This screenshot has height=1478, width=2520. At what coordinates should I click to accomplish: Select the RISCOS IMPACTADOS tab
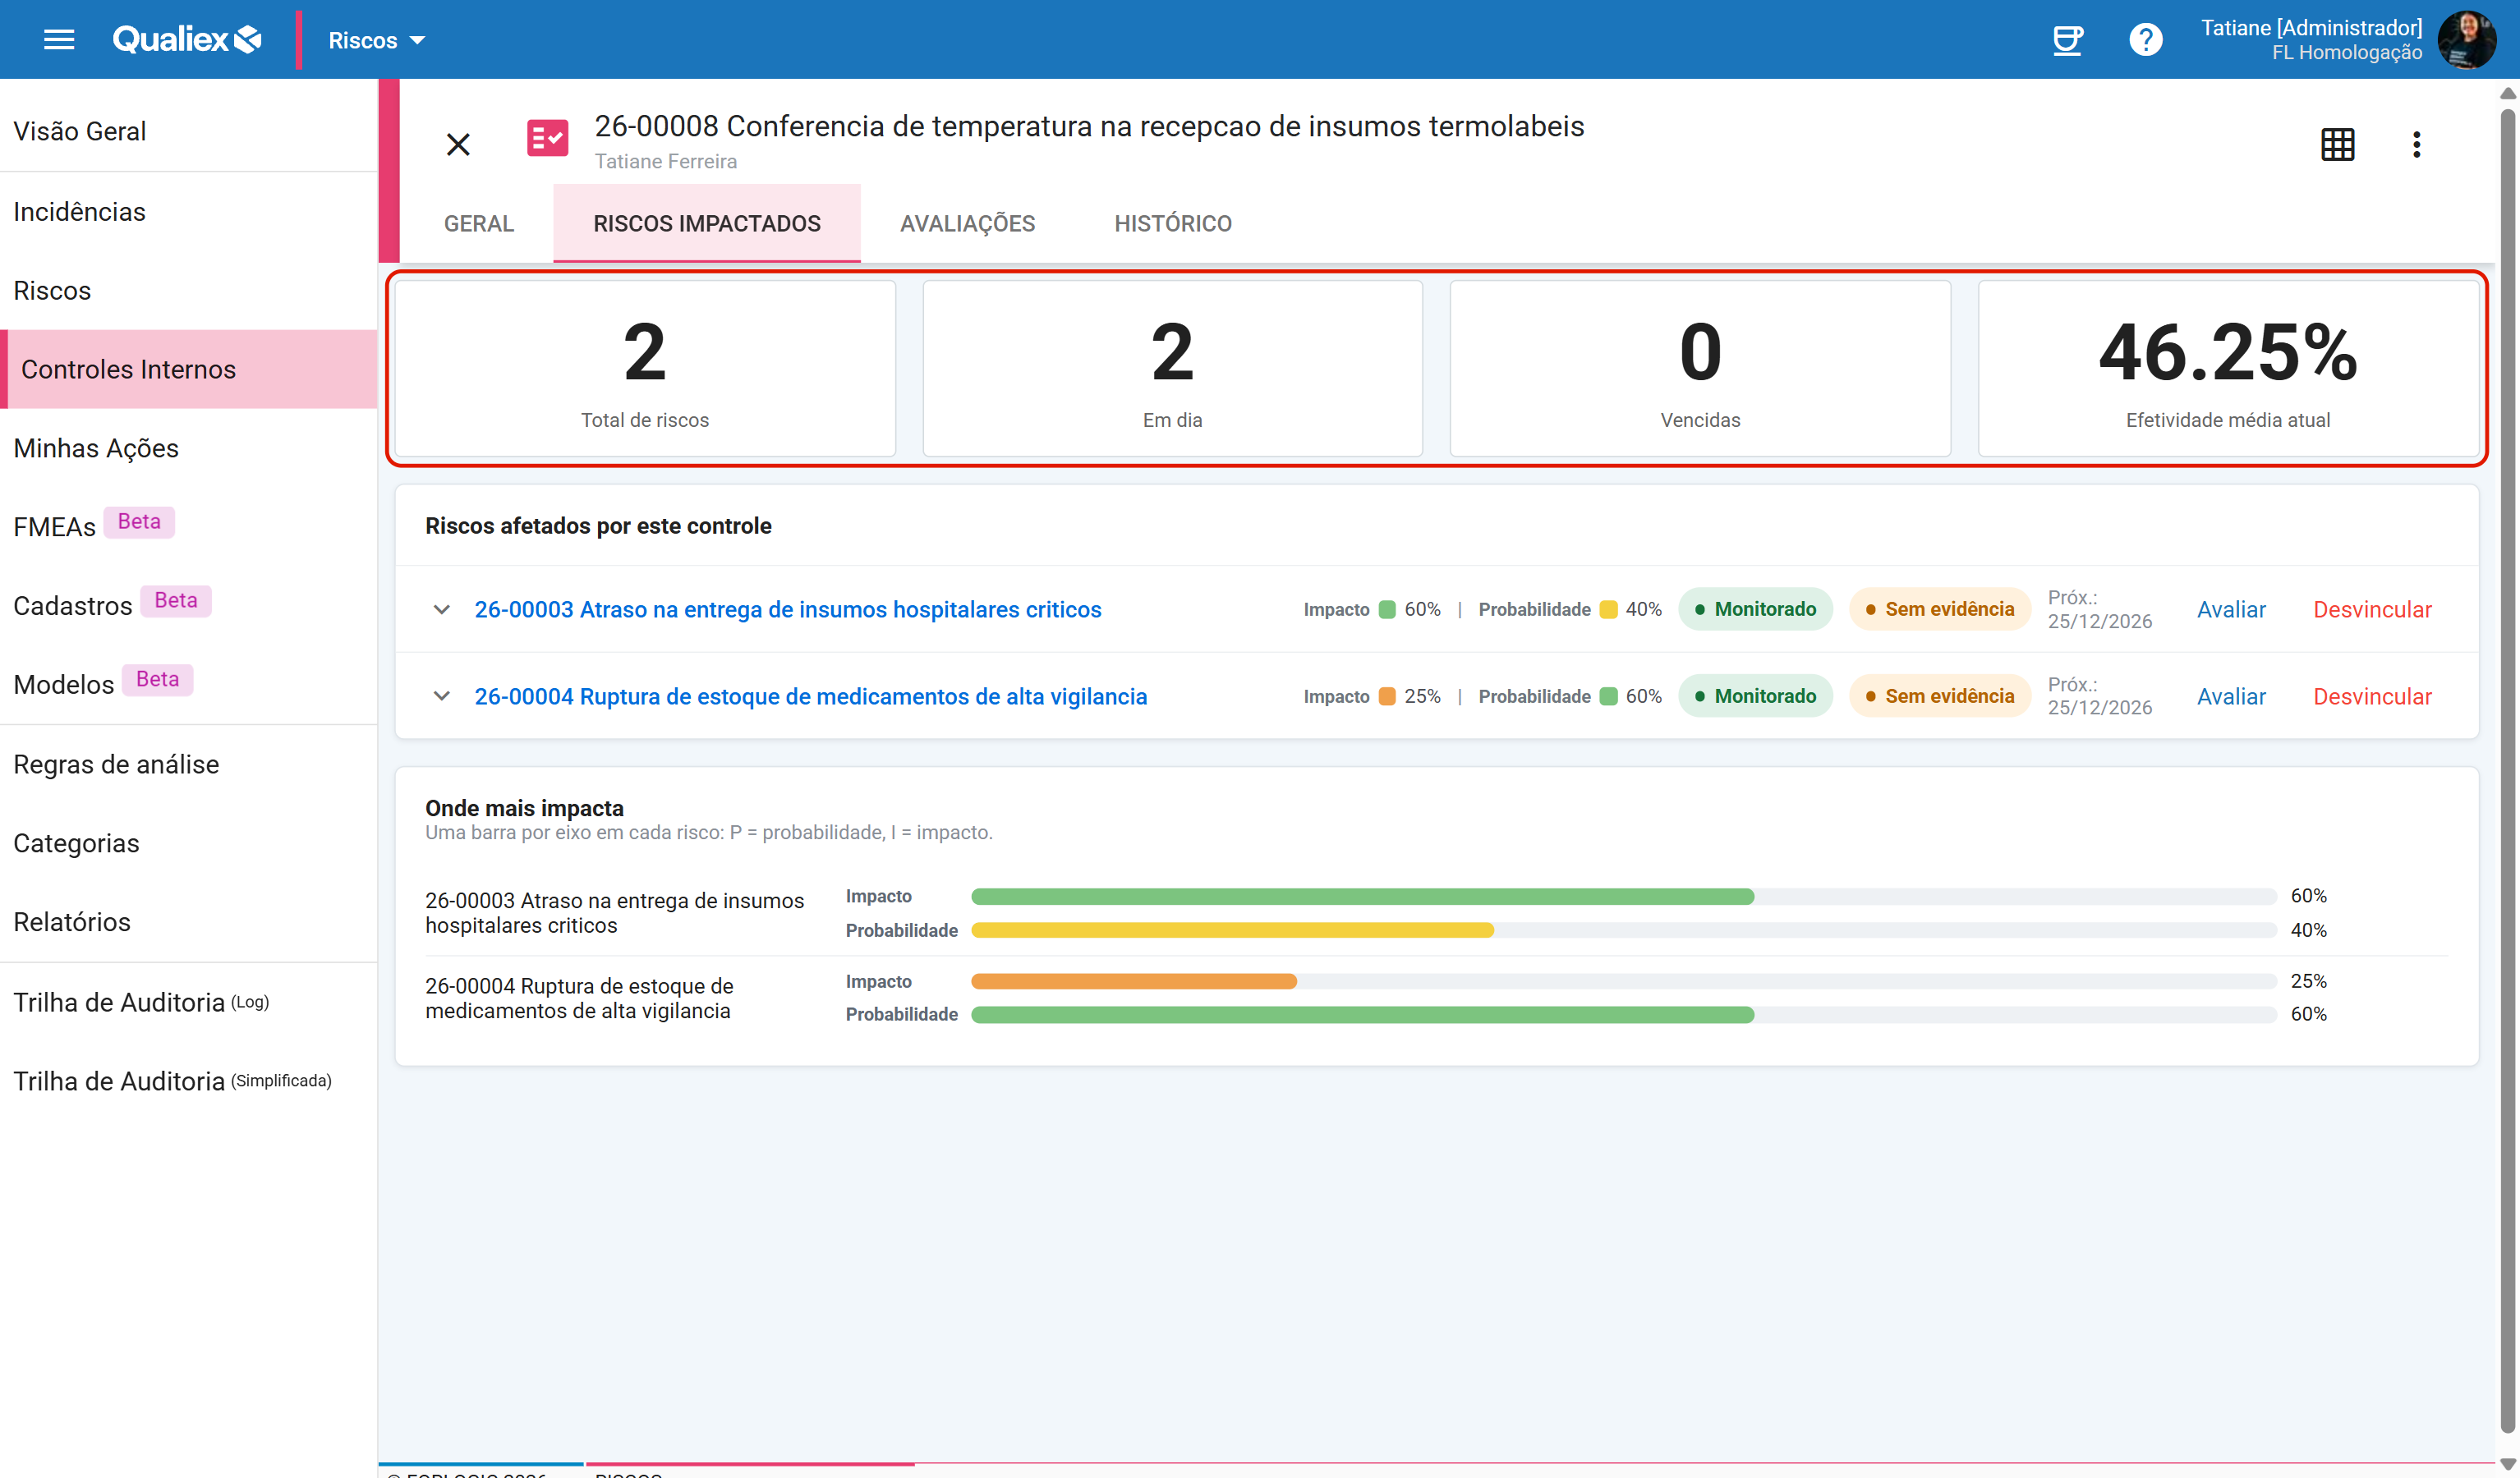click(707, 223)
